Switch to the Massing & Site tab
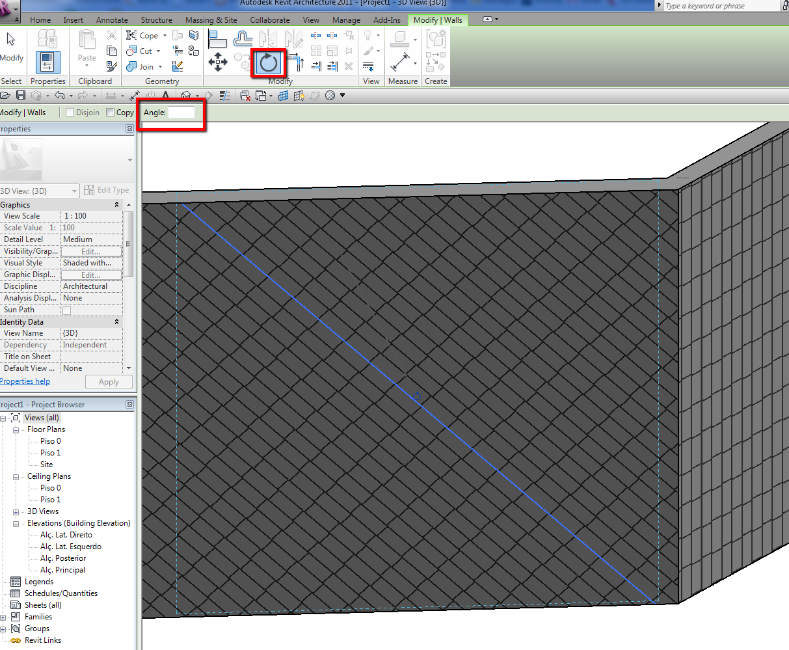 click(211, 20)
